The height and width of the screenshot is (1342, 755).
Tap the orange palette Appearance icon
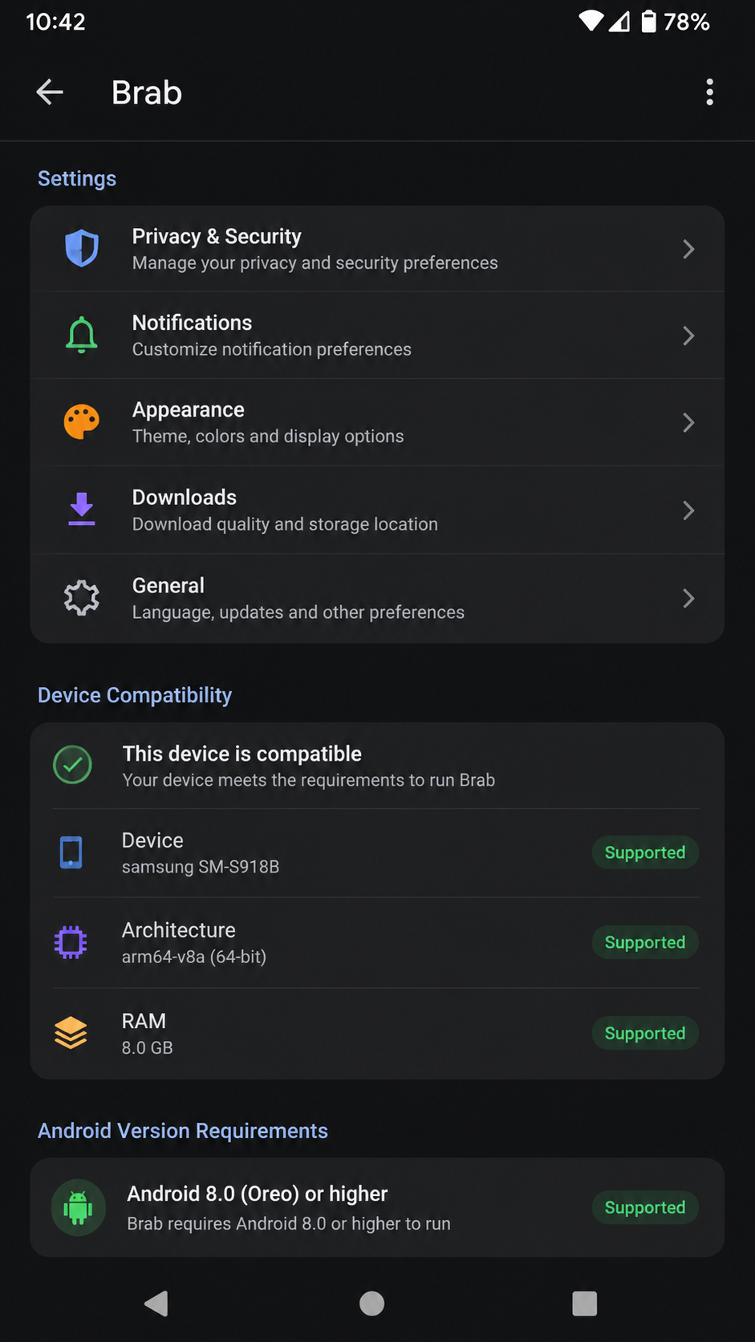click(82, 422)
